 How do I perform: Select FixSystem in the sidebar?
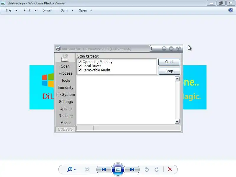tap(65, 94)
